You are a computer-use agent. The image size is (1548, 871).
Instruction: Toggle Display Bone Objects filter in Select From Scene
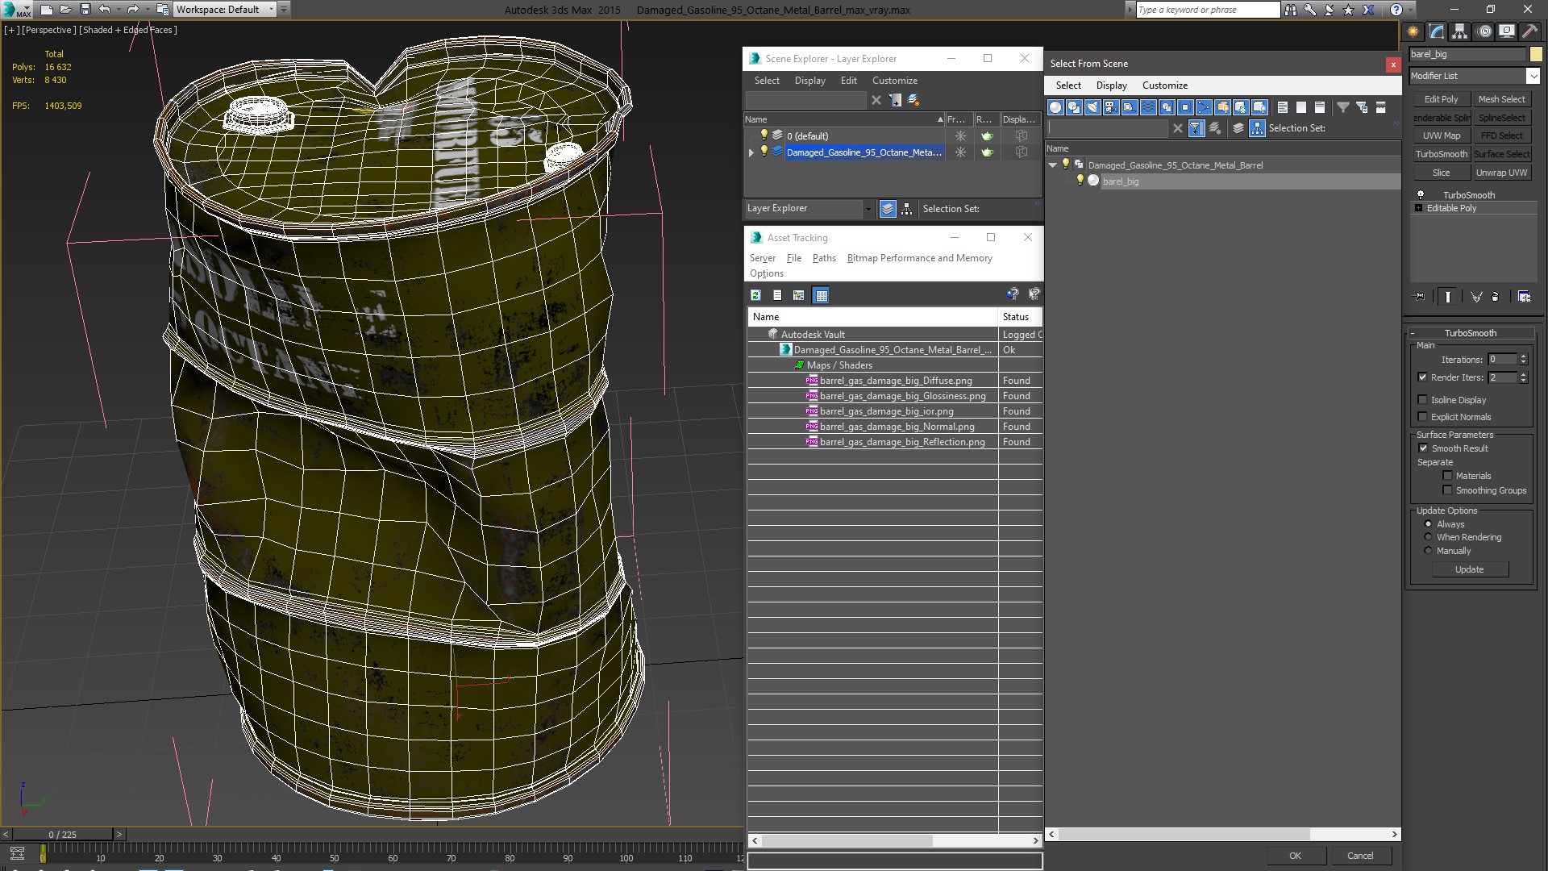coord(1204,107)
